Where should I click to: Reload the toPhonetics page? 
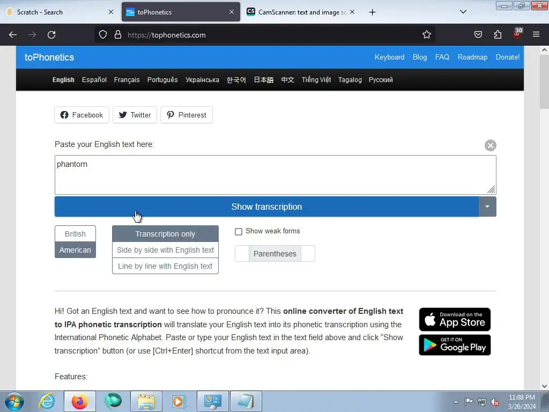51,35
